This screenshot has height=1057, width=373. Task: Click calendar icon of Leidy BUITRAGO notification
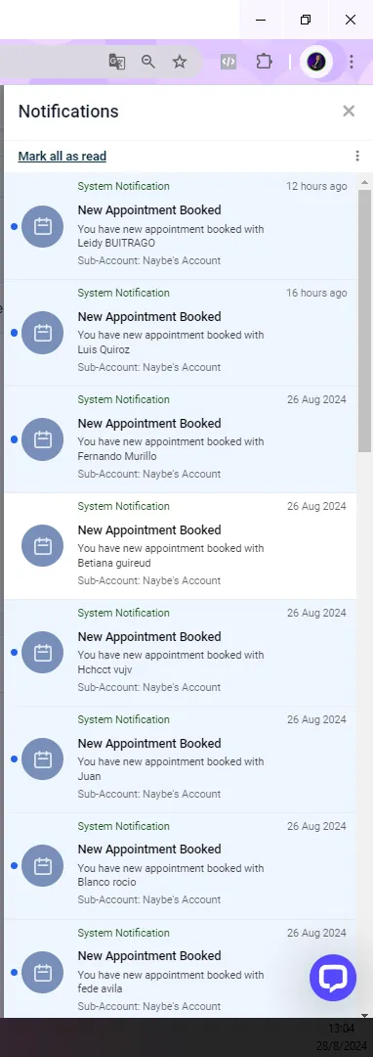click(x=42, y=226)
